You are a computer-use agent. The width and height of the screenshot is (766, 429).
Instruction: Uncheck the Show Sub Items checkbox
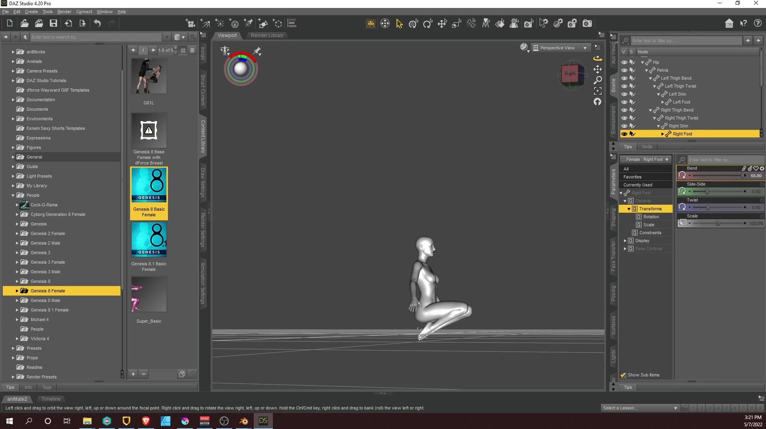coord(623,375)
